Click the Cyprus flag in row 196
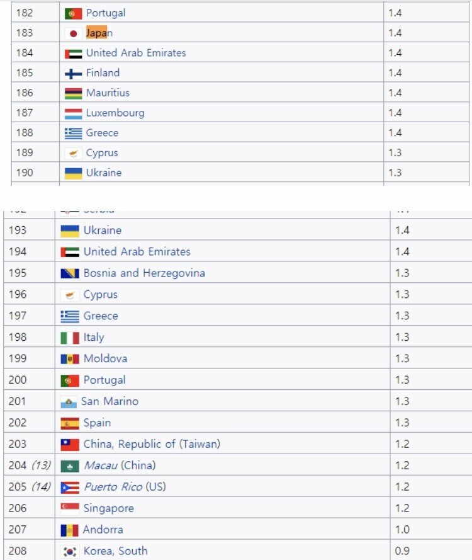The height and width of the screenshot is (560, 472). (x=70, y=295)
